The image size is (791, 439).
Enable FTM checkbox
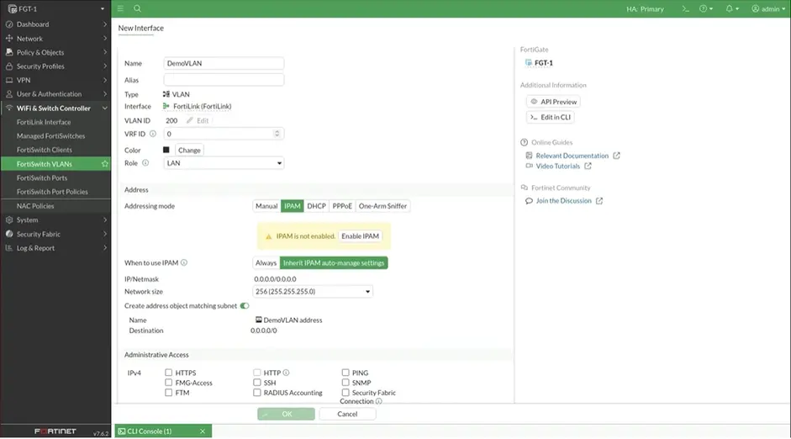point(168,392)
